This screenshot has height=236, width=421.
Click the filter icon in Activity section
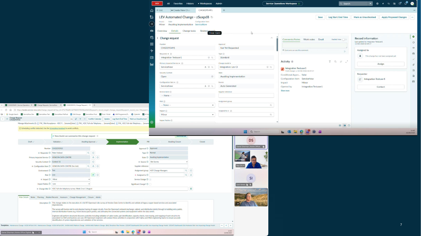pyautogui.click(x=330, y=62)
